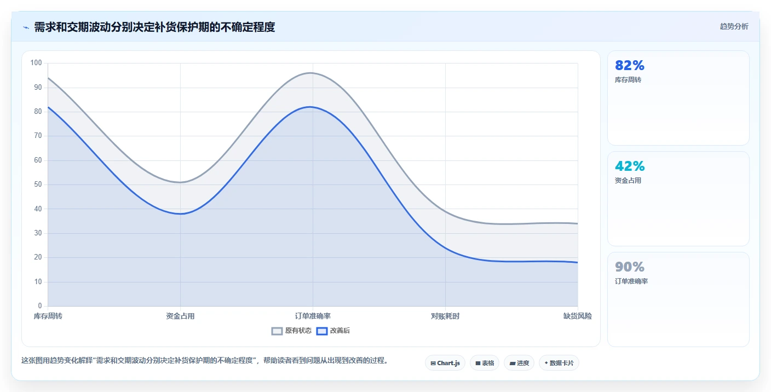Click the y-axis value 100
The height and width of the screenshot is (392, 771).
coord(36,63)
